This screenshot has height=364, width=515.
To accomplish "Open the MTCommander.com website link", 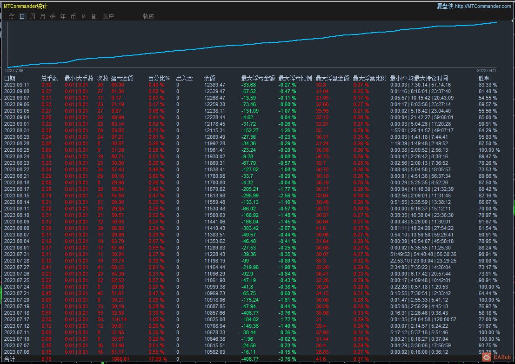I will click(483, 6).
